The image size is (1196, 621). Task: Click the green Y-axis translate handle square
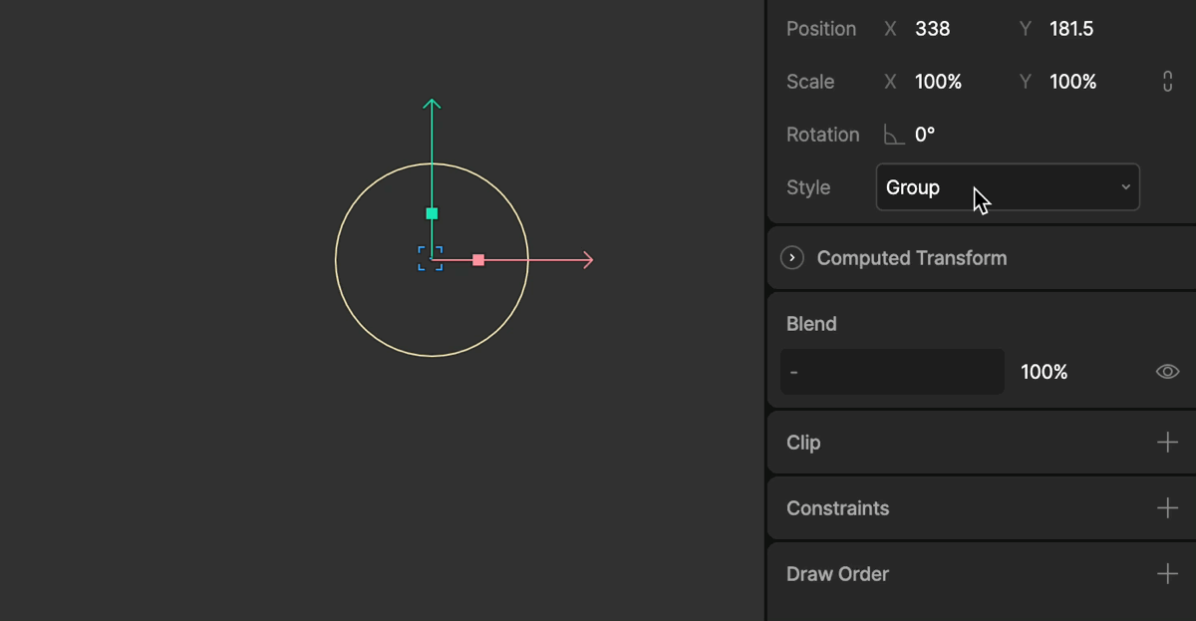click(x=432, y=213)
